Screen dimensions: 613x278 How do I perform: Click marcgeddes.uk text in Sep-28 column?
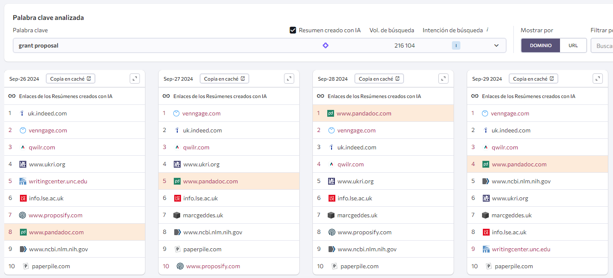click(x=357, y=215)
